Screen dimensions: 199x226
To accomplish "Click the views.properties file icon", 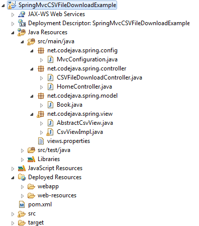I will point(41,141).
